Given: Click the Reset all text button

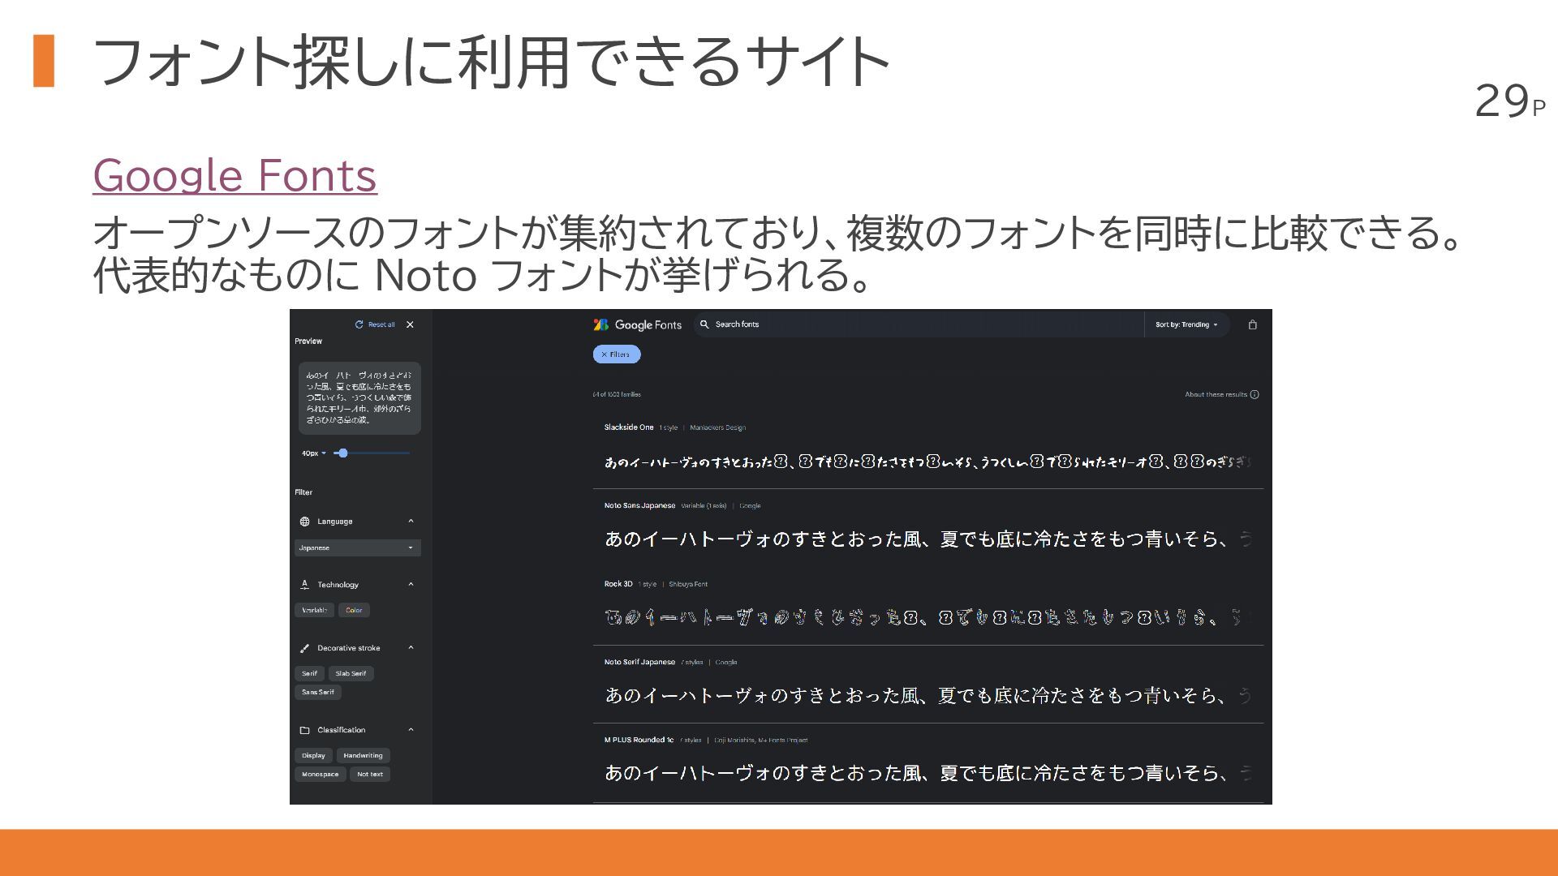Looking at the screenshot, I should 381,324.
